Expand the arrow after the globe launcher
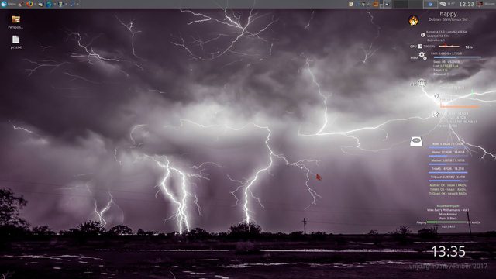496x279 pixels. [x=54, y=4]
